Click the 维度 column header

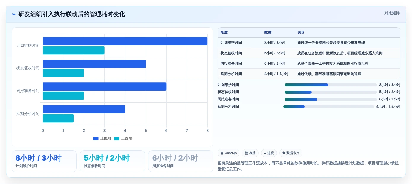click(x=224, y=32)
